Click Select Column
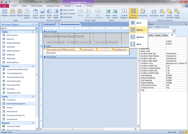This screenshot has height=134, width=188. (68, 14)
